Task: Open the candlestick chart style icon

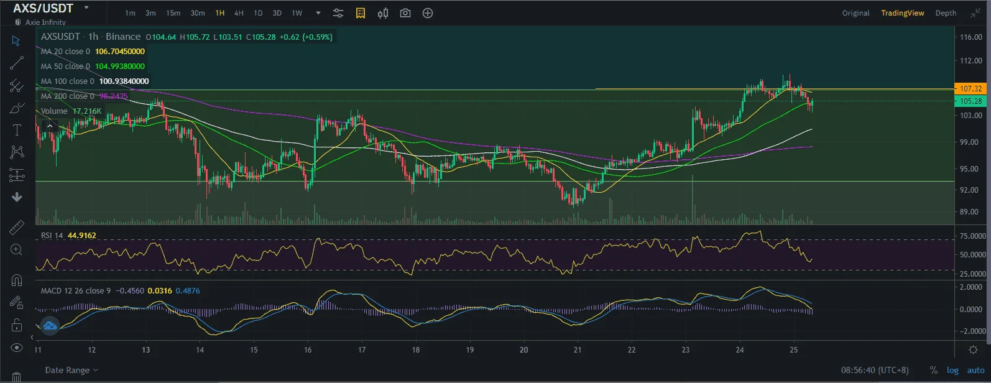Action: 383,13
